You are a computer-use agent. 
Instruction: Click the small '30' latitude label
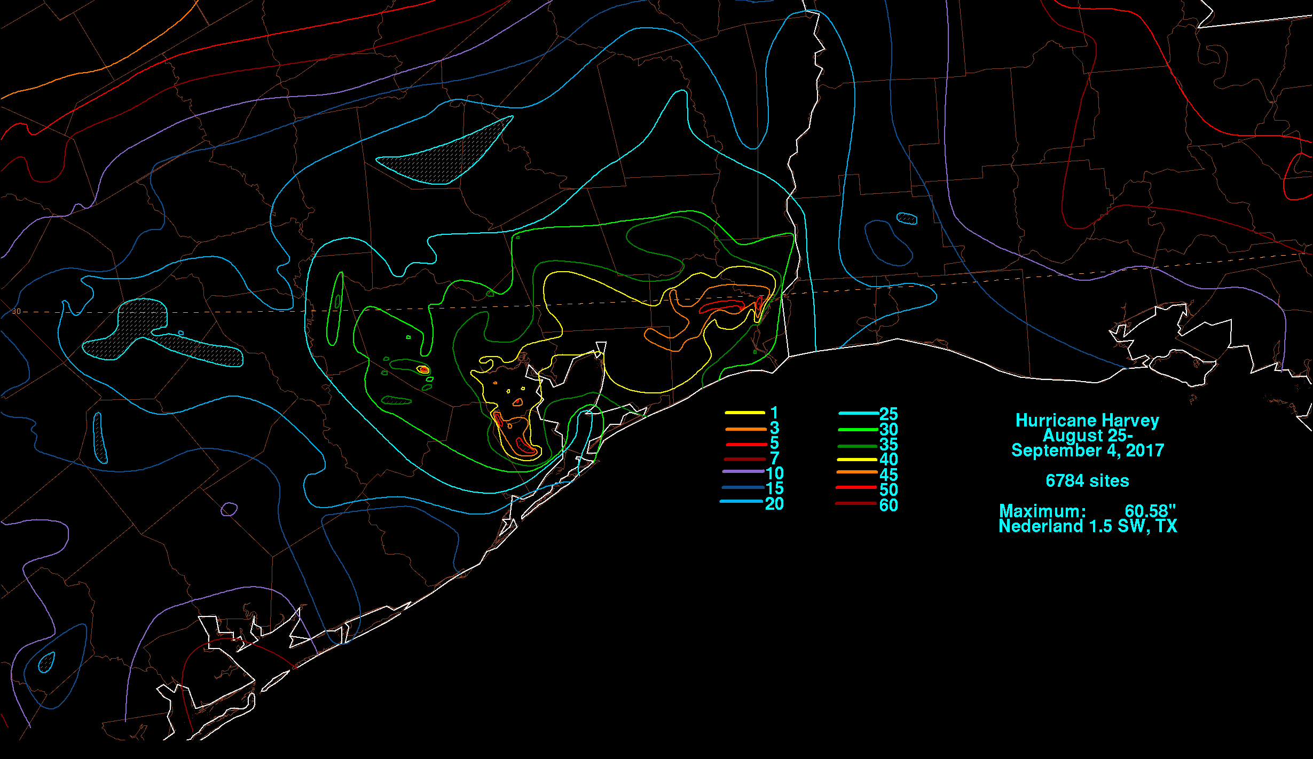17,312
